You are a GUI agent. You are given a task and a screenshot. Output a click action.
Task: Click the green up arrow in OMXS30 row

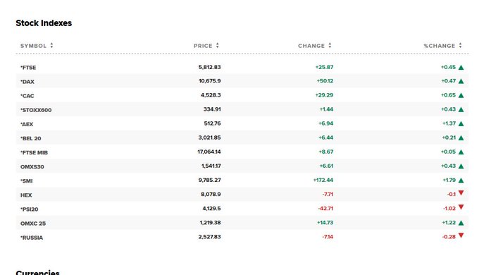(x=461, y=166)
